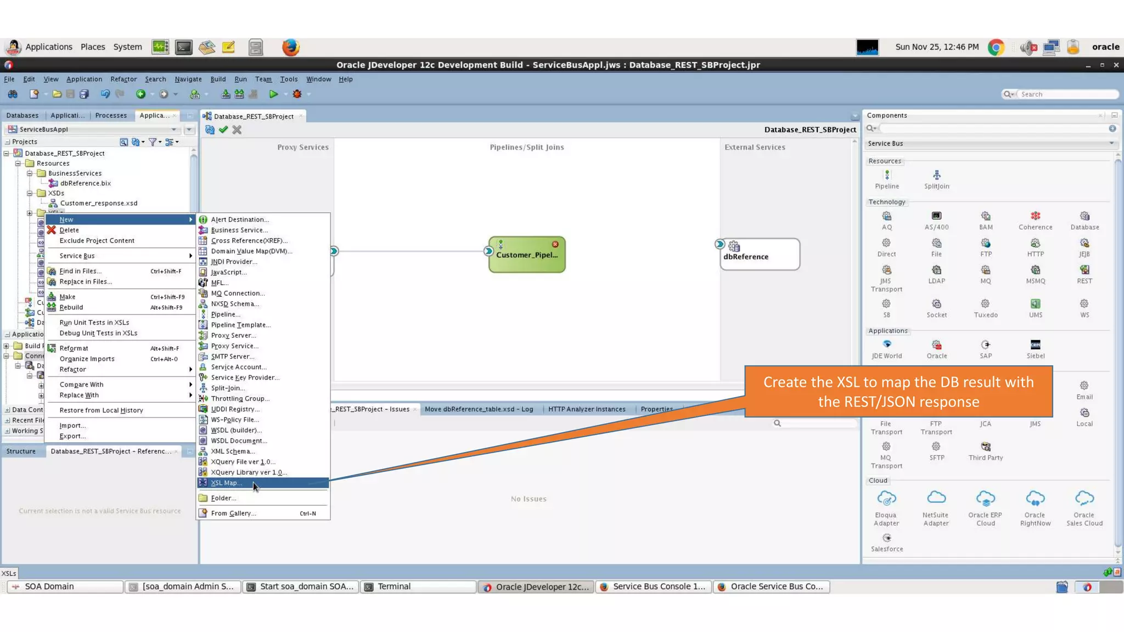Launch Firefox from the top panel
This screenshot has width=1124, height=632.
290,47
